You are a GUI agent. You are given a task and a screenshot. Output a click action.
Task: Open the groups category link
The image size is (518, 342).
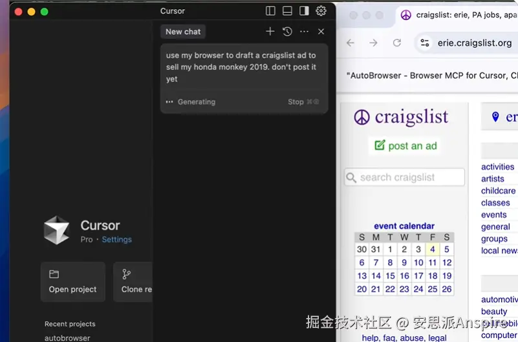(x=494, y=239)
